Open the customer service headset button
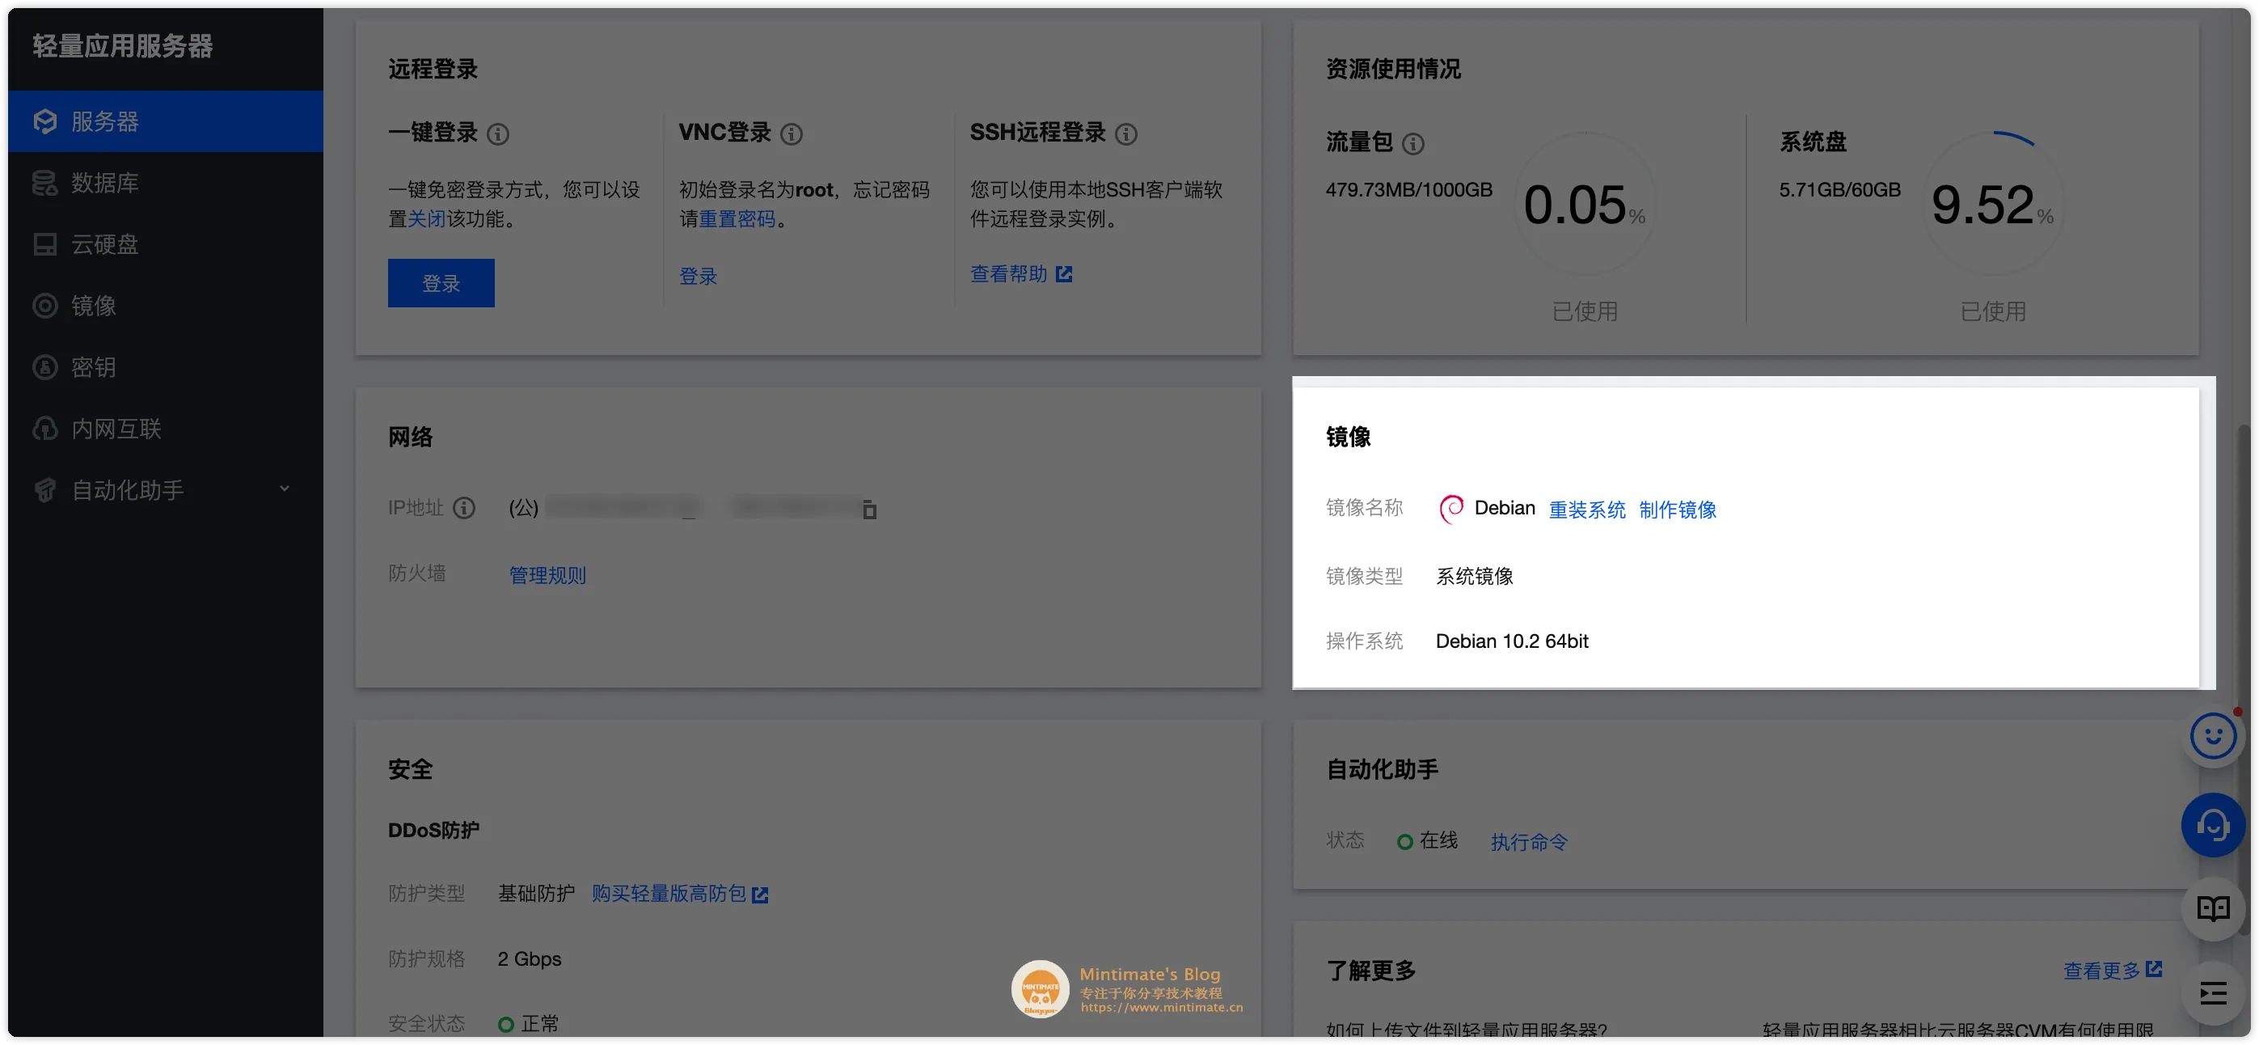Viewport: 2259px width, 1045px height. (x=2213, y=825)
